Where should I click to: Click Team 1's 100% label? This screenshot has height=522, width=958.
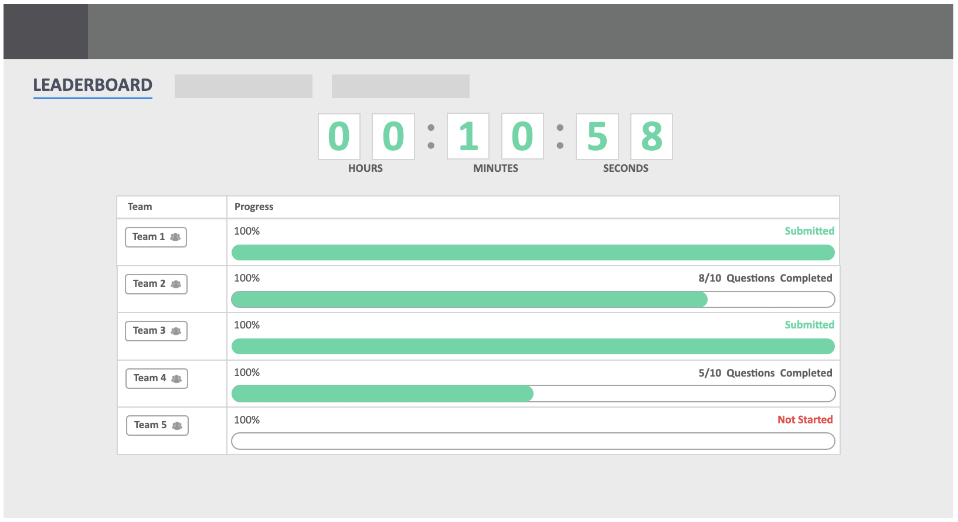[247, 231]
